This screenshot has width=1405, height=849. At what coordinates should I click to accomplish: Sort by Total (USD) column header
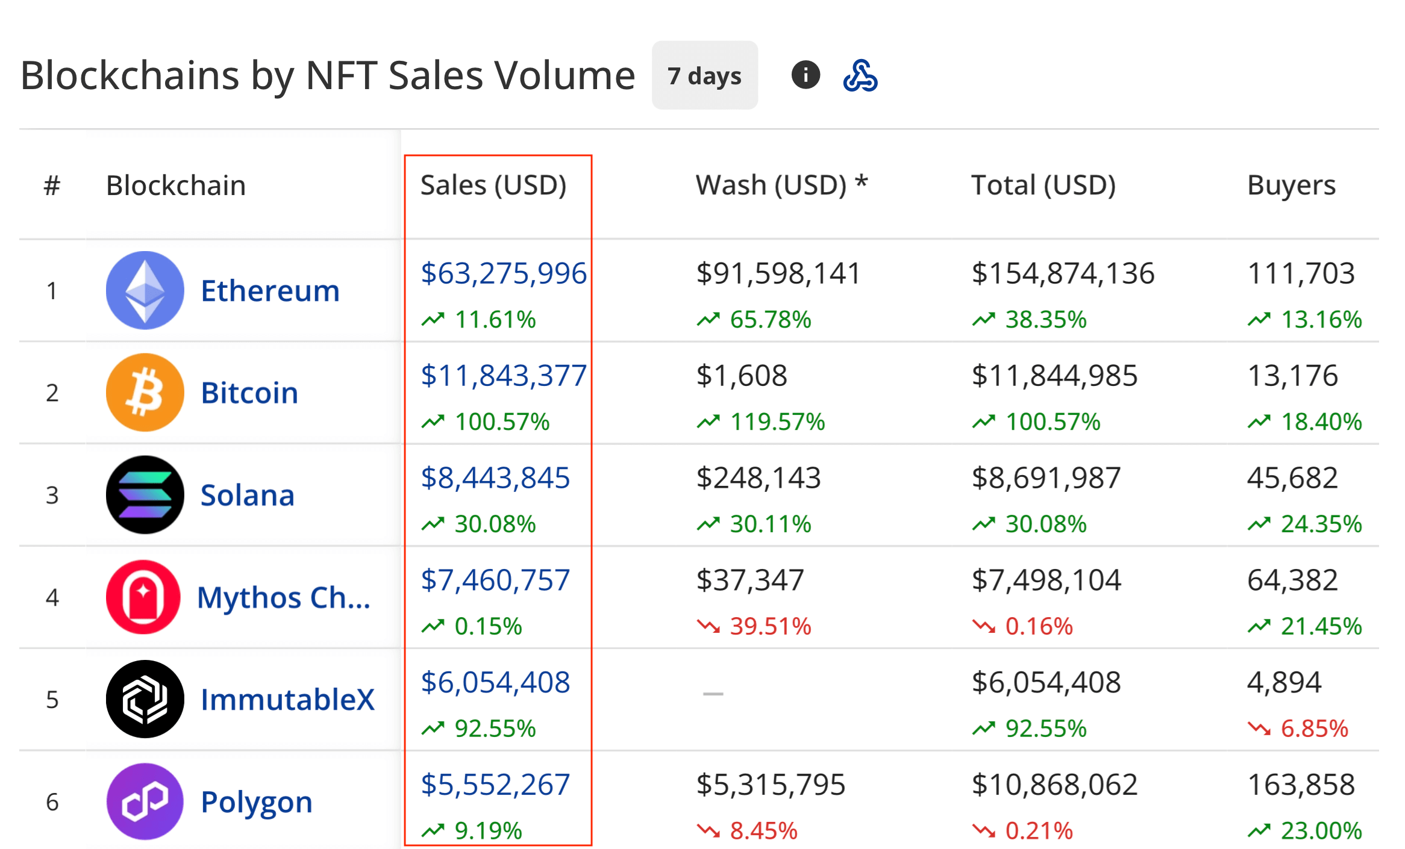point(1043,185)
